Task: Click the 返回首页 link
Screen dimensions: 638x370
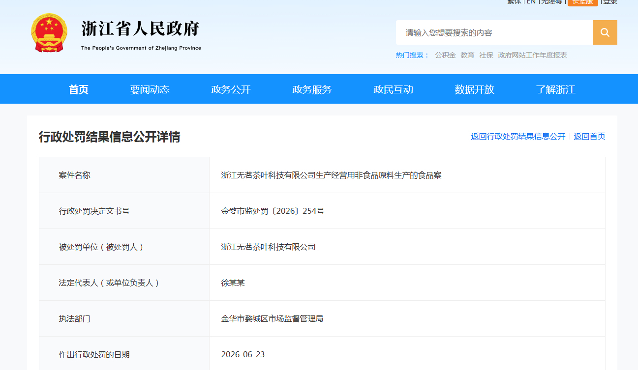Action: click(589, 137)
